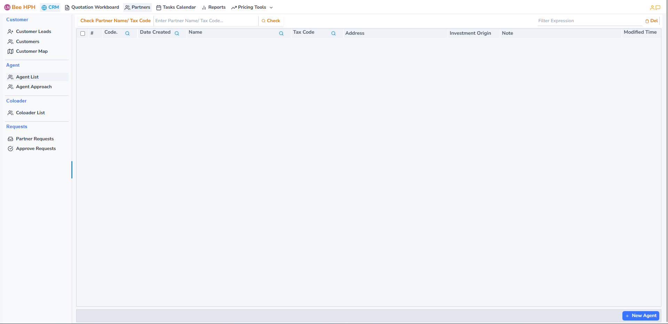This screenshot has height=324, width=668.
Task: Click the Bee HPH logo avatar
Action: point(7,7)
